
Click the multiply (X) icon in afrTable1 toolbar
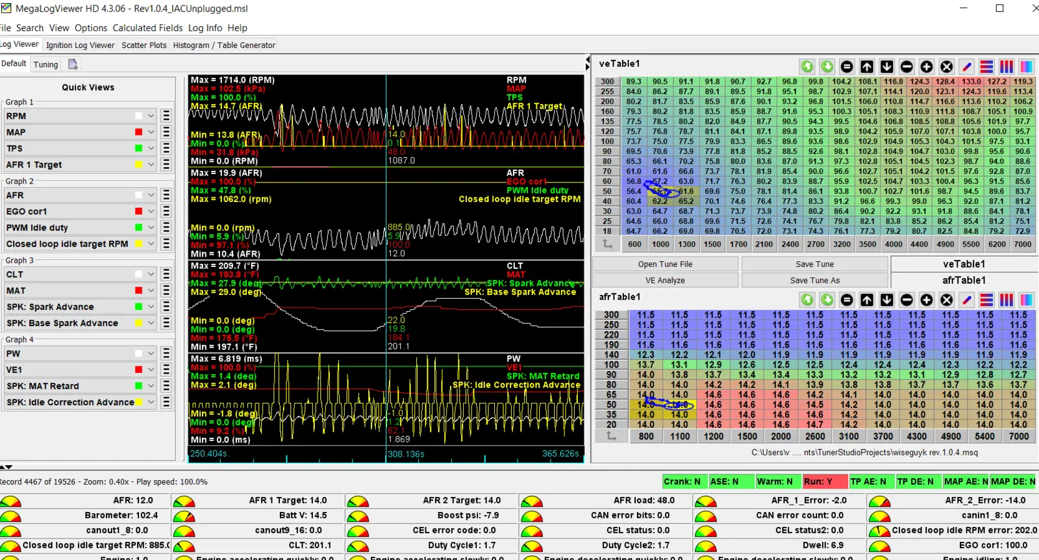tap(947, 299)
